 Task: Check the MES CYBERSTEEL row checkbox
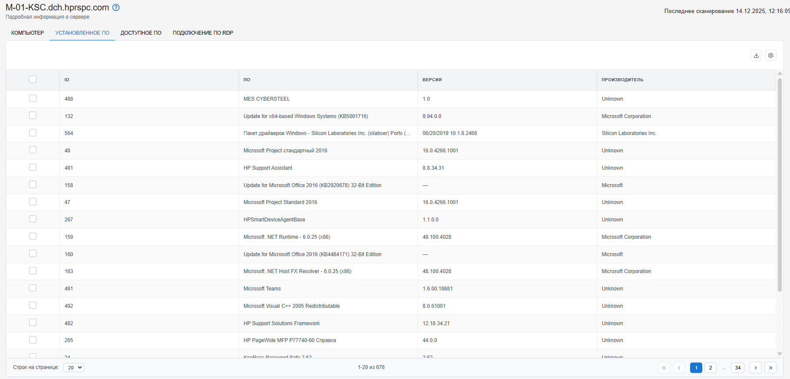pos(33,99)
